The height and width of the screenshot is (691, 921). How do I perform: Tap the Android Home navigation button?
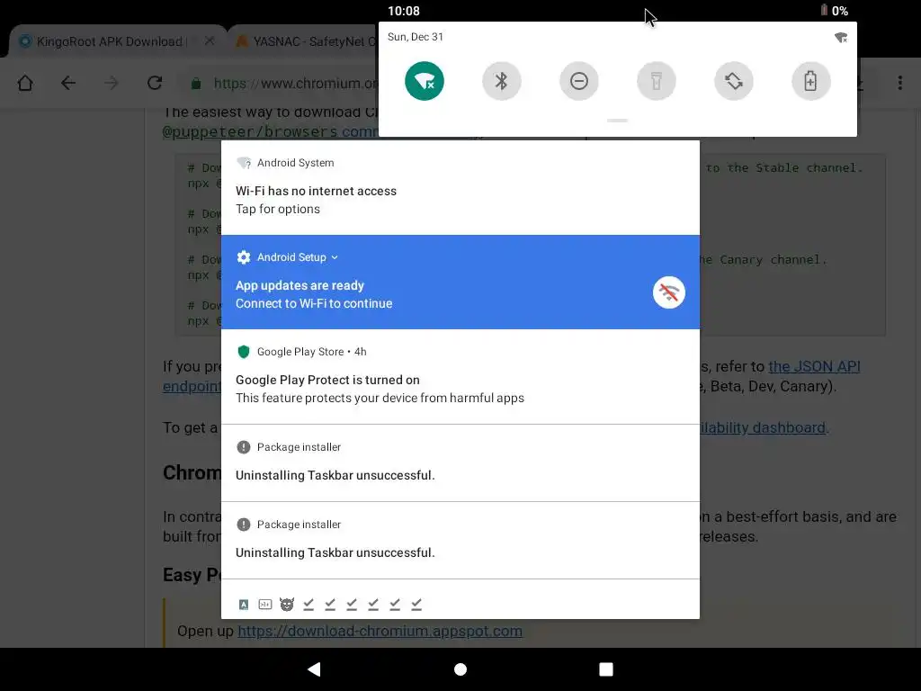click(460, 669)
